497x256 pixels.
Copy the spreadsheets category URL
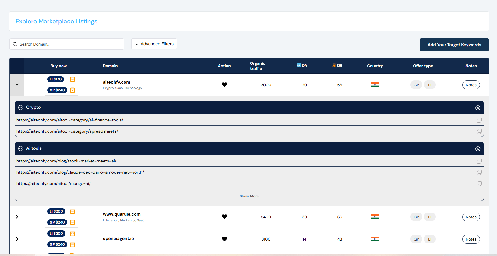tap(479, 131)
